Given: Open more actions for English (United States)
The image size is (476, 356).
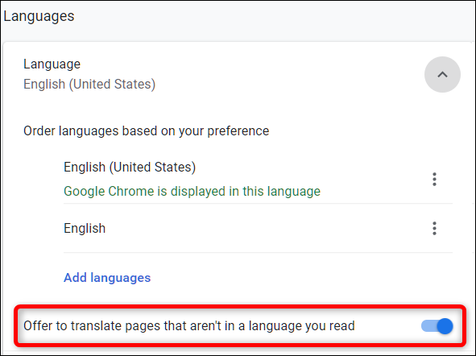Looking at the screenshot, I should pyautogui.click(x=434, y=180).
